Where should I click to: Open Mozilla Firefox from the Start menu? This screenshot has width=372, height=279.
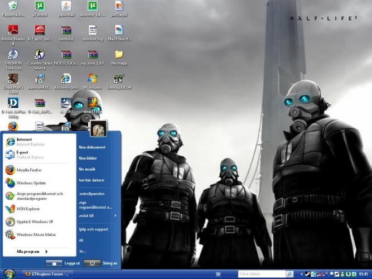coord(28,170)
